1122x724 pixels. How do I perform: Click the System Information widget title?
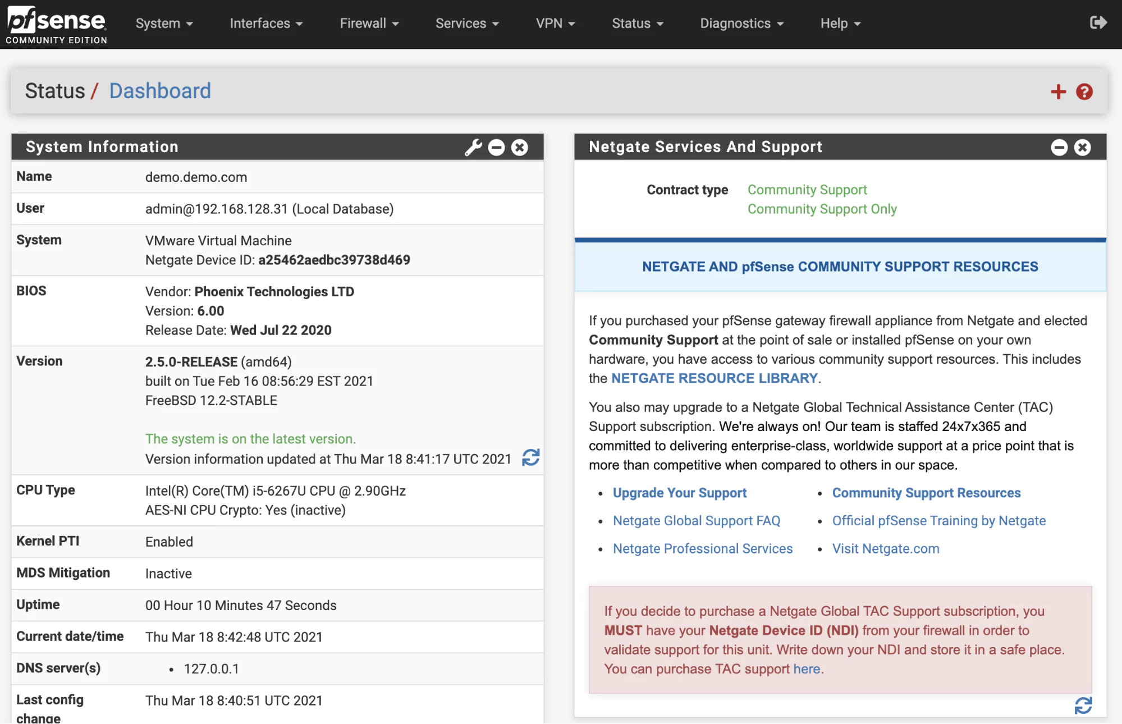tap(102, 147)
